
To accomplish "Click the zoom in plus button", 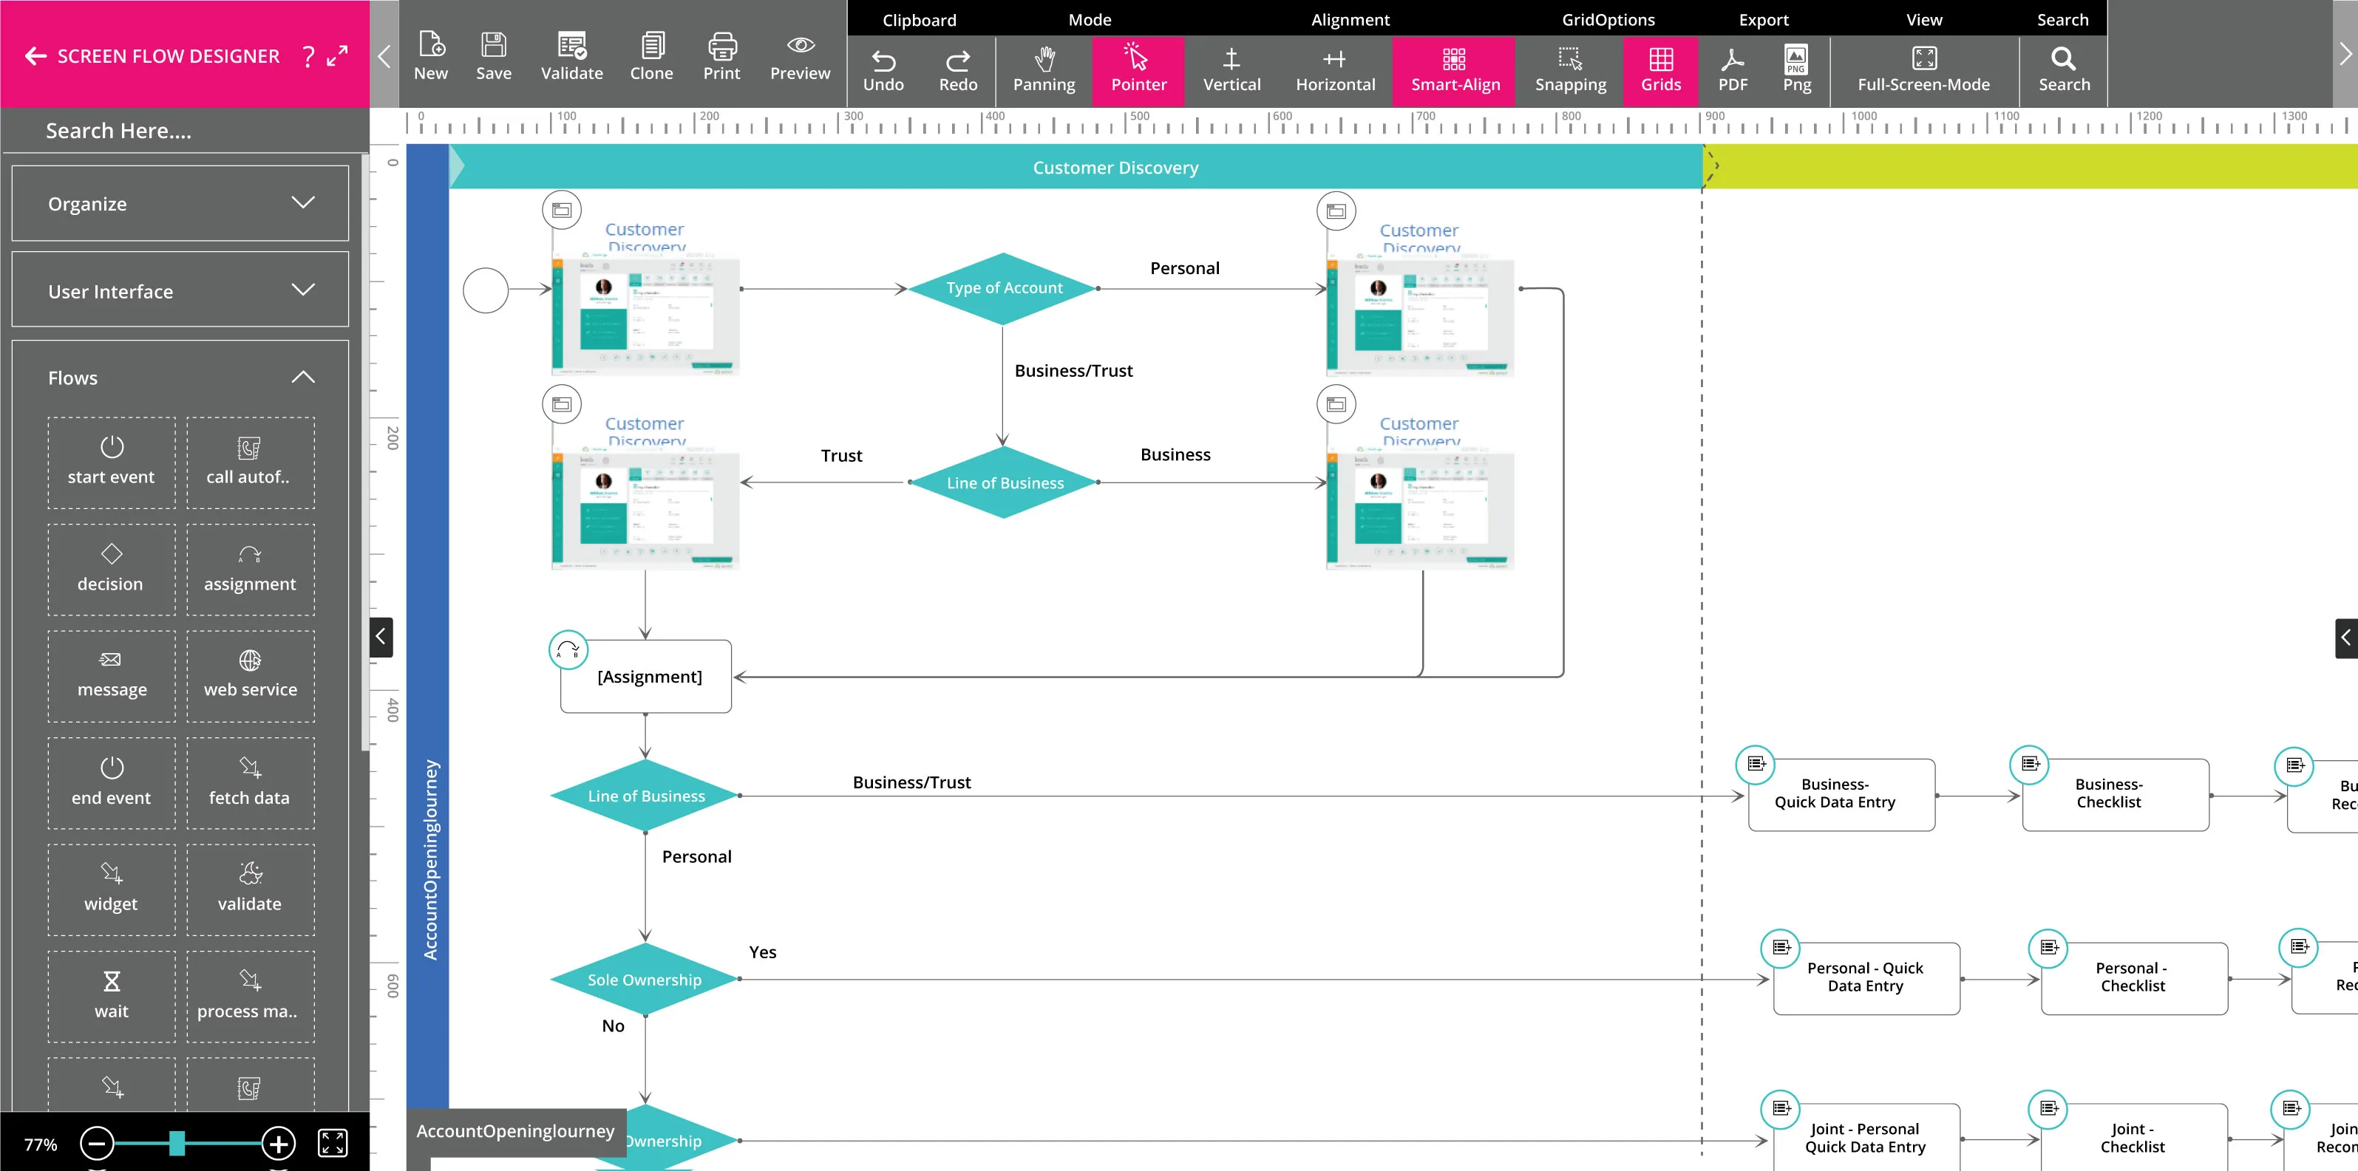I will [278, 1143].
